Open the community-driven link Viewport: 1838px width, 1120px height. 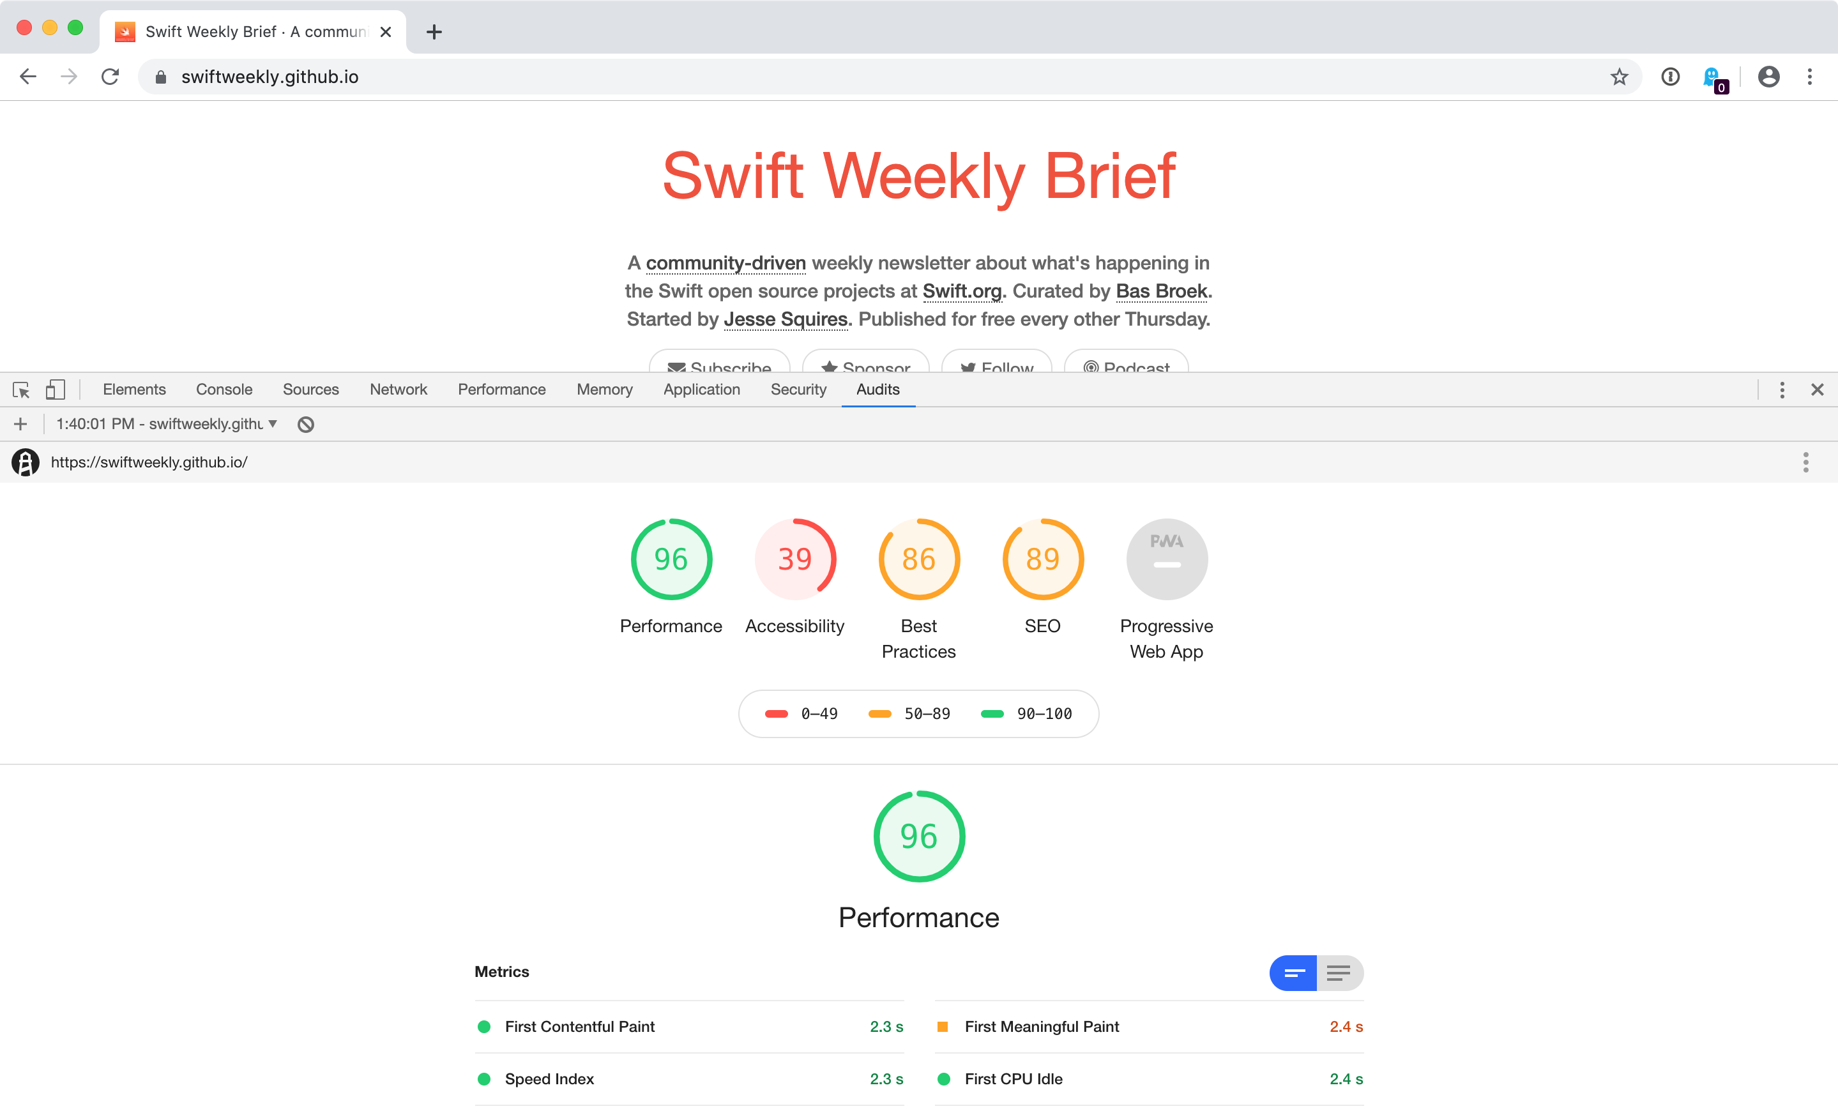click(x=725, y=263)
